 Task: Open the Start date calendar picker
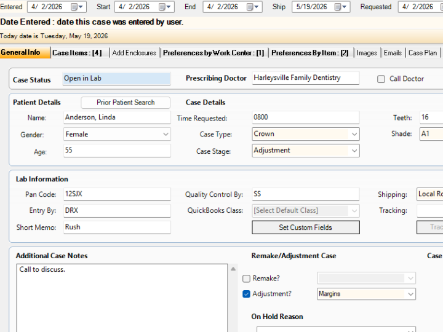(x=166, y=7)
